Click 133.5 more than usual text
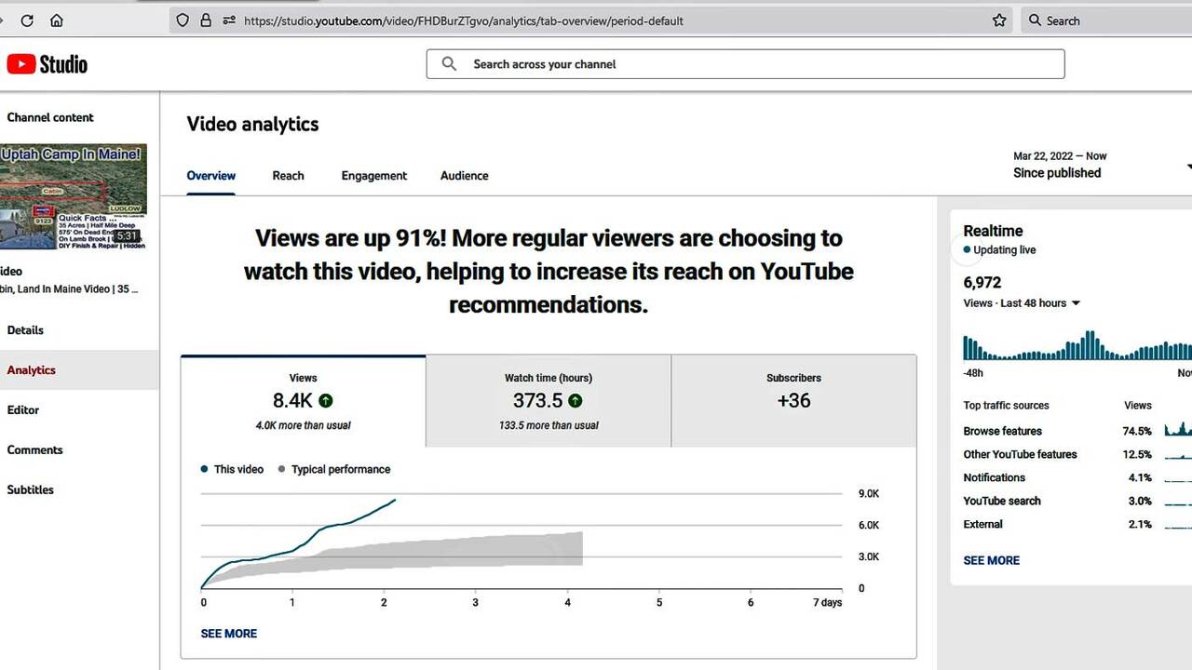1192x670 pixels. [549, 425]
